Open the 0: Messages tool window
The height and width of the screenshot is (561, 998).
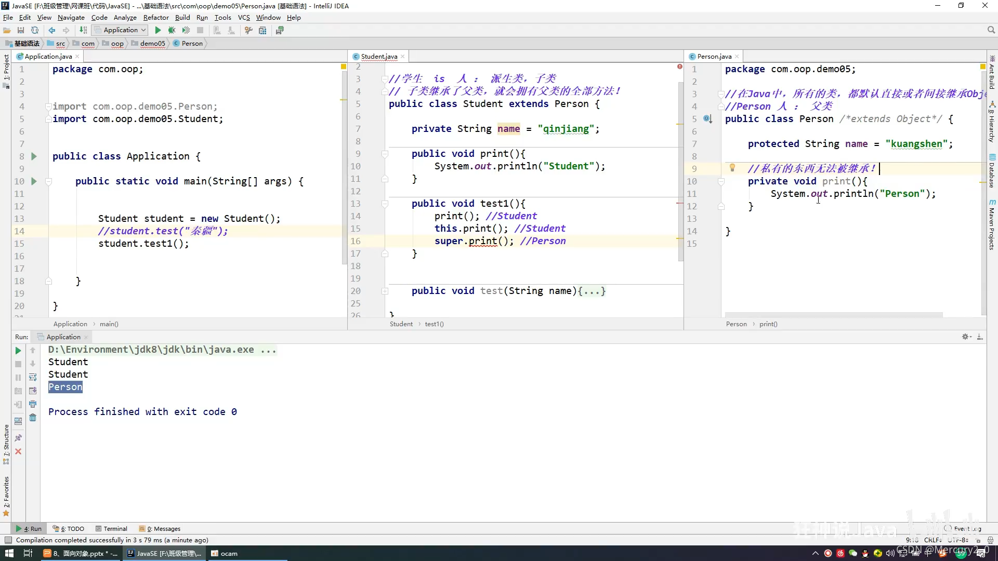[160, 529]
